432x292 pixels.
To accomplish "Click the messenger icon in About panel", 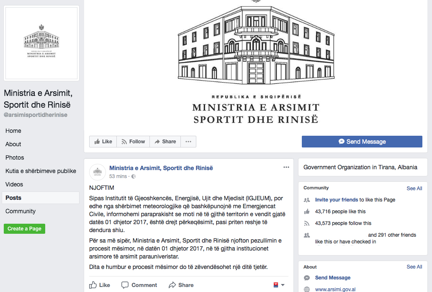I will 307,278.
